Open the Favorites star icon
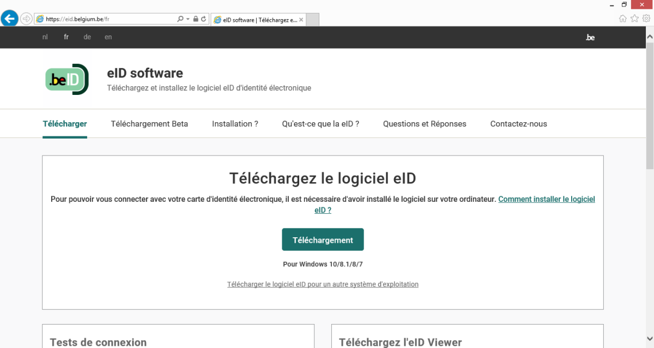 coord(634,19)
